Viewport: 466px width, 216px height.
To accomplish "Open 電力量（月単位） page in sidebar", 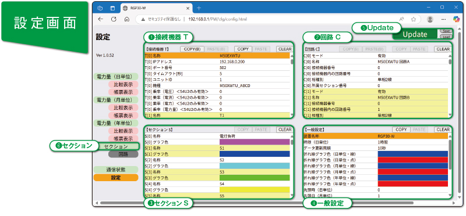I will [x=115, y=100].
